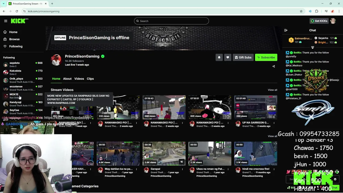The height and width of the screenshot is (193, 343).
Task: Click the browser back arrow
Action: coord(4,11)
